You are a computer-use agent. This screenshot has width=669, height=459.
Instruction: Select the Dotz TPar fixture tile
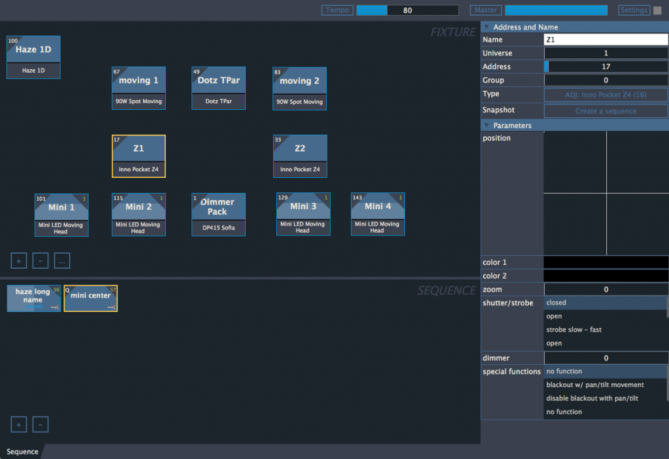pyautogui.click(x=218, y=88)
